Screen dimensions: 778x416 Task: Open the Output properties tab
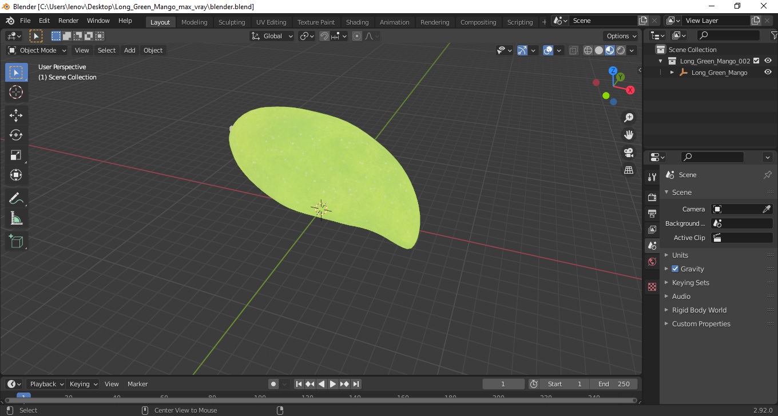coord(652,213)
